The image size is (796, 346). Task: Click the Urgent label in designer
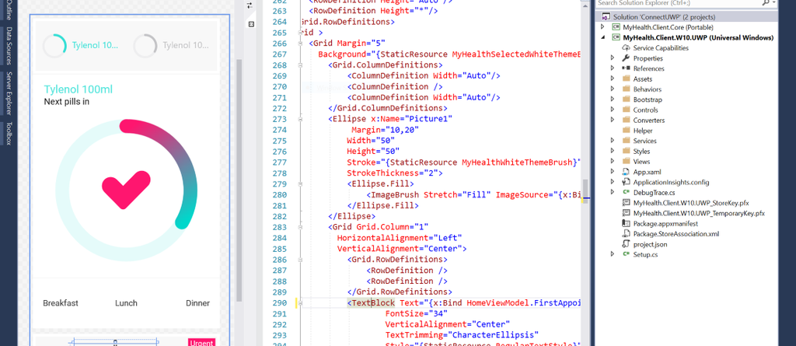click(x=200, y=342)
